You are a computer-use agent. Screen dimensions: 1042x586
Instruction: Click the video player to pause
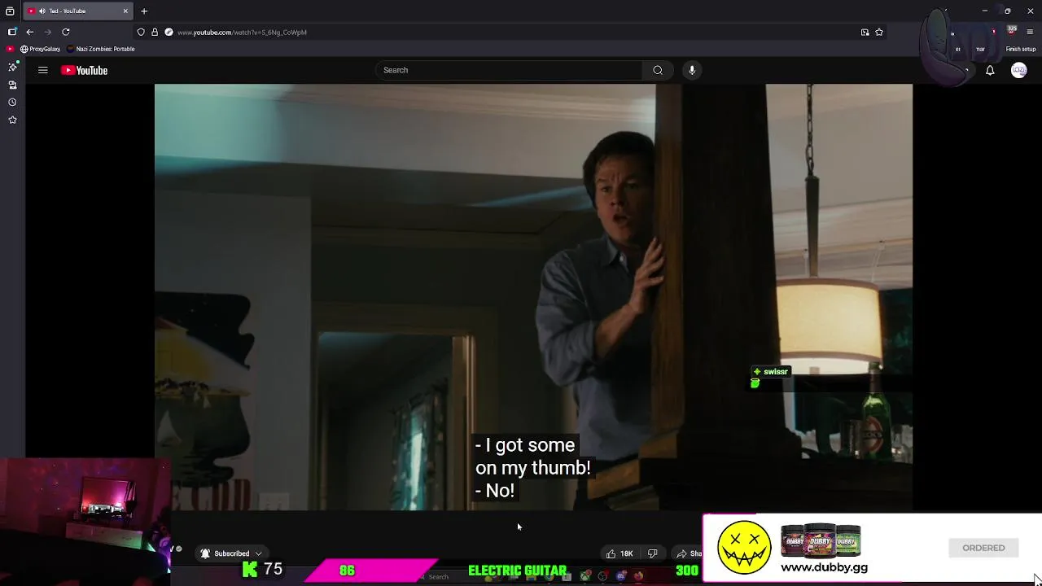click(533, 297)
